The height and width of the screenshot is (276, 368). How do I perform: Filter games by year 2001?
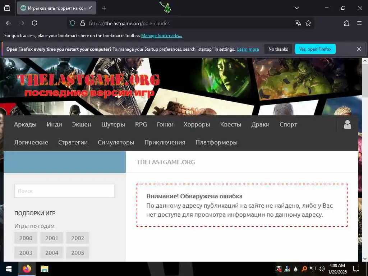point(52,238)
